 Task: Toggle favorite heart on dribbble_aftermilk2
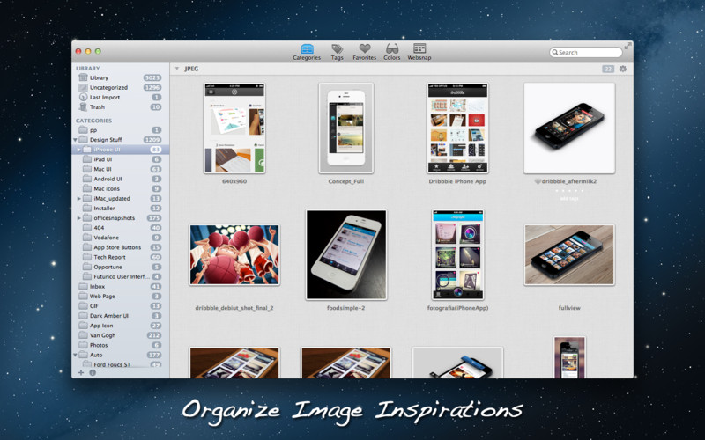(538, 181)
